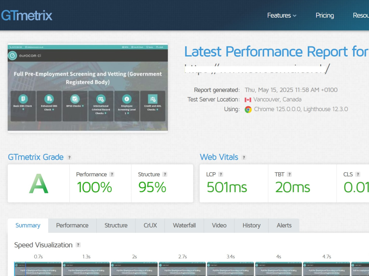Click the CLS help icon
369x276 pixels.
click(358, 174)
